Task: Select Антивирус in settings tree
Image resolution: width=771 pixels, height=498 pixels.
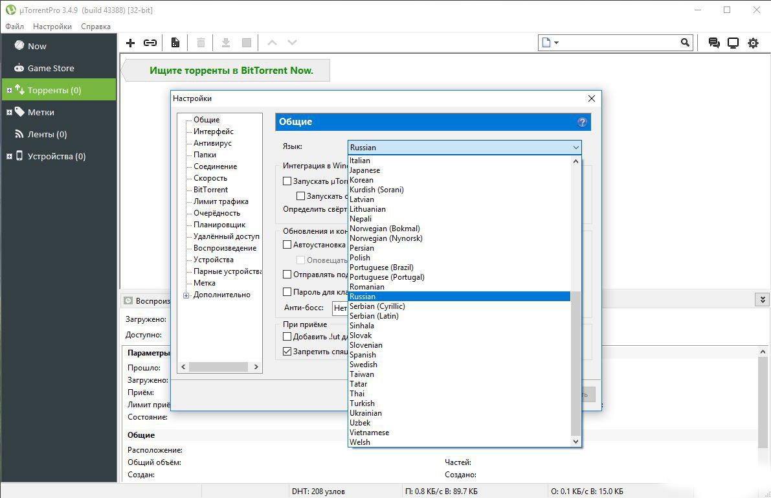Action: click(x=212, y=143)
